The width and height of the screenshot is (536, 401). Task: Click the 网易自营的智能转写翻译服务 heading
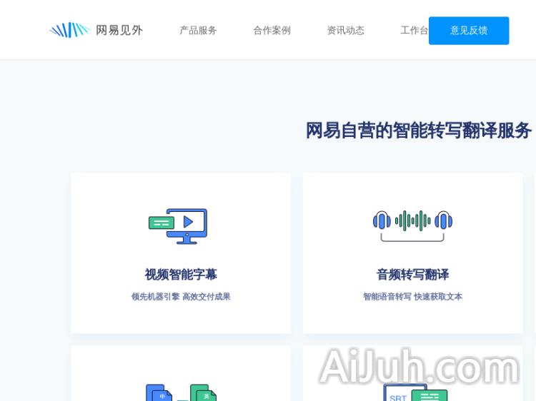(418, 131)
